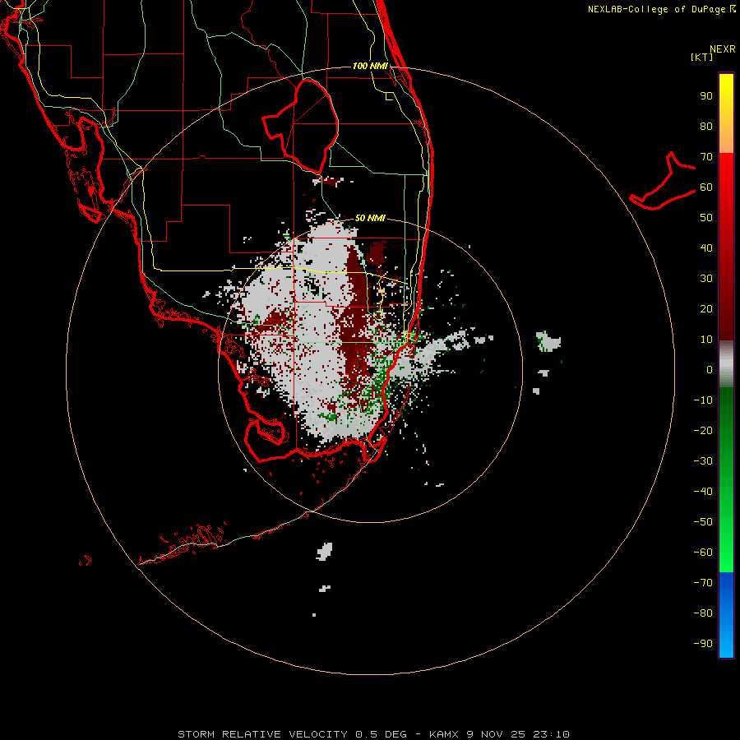Click the 90 value on the velocity scale
The image size is (740, 740).
[706, 96]
